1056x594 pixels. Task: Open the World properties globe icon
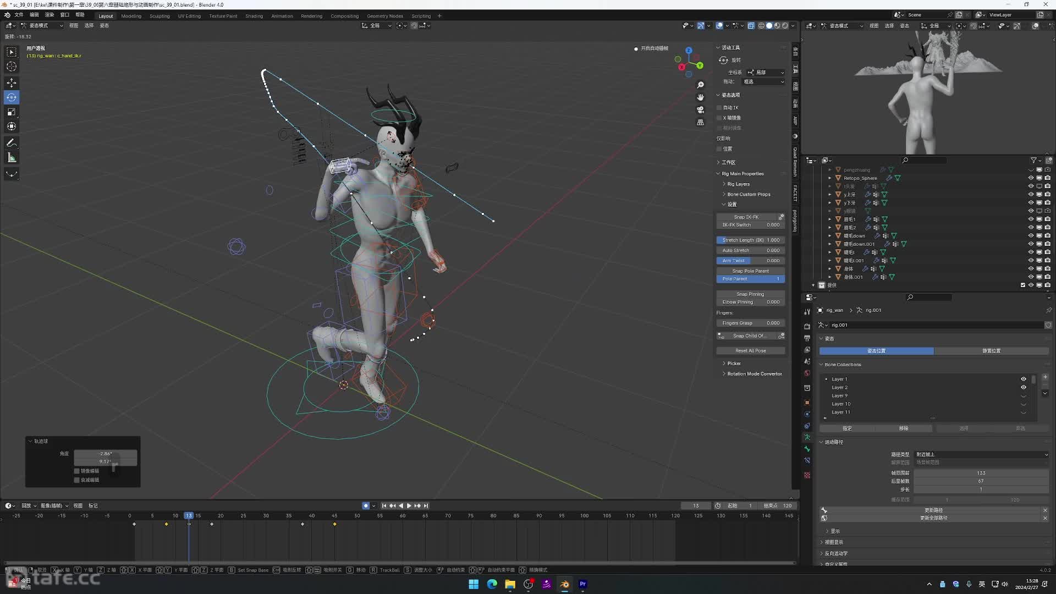[807, 373]
